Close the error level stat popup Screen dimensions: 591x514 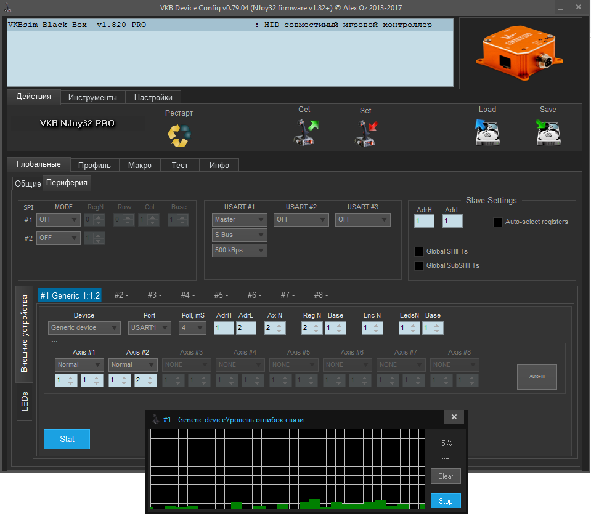click(454, 417)
